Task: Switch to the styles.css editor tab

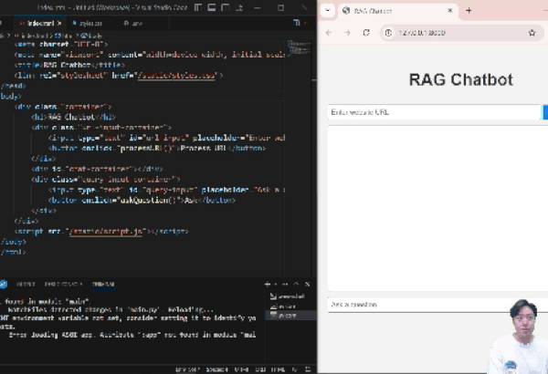Action: (89, 22)
